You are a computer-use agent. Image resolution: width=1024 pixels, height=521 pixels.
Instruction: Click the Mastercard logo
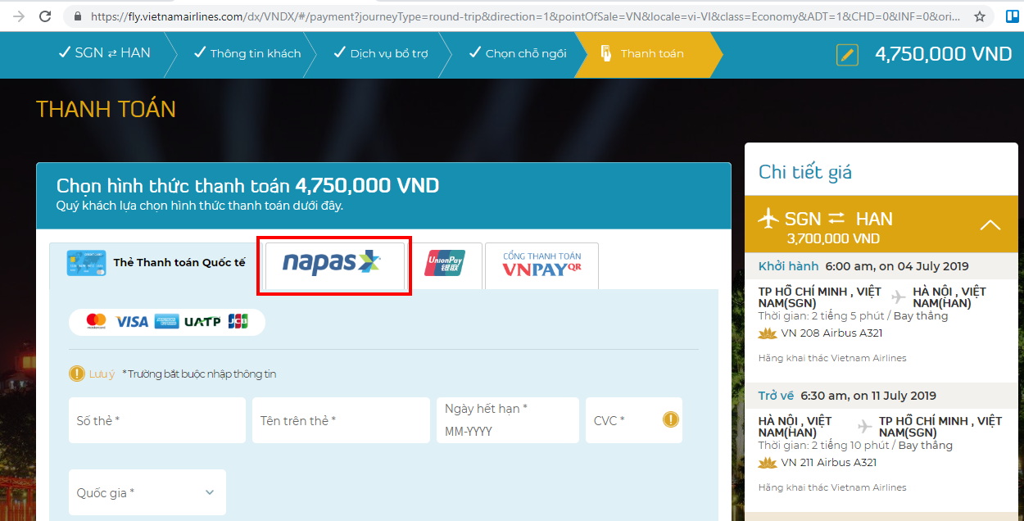point(96,321)
